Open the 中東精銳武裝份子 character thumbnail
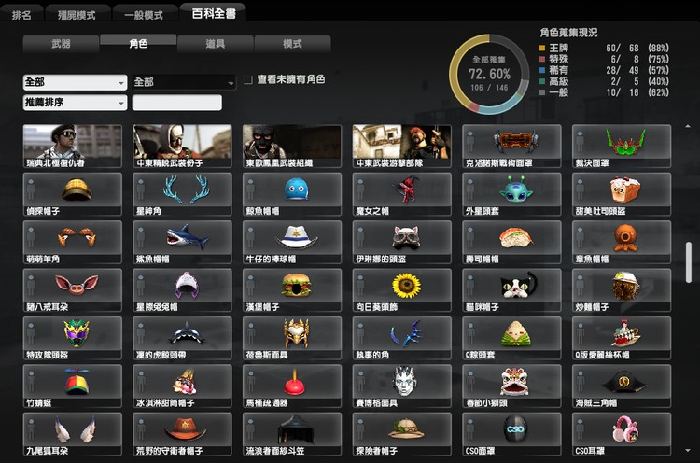 pyautogui.click(x=182, y=146)
